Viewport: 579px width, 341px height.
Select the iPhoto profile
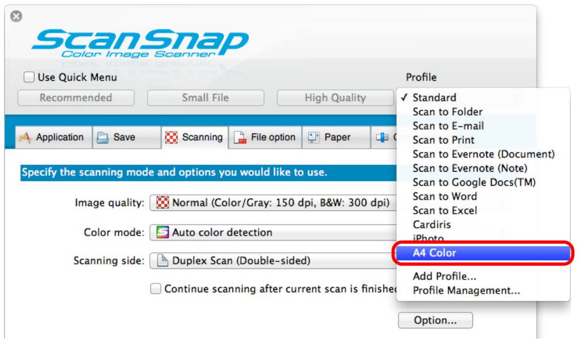(x=484, y=238)
